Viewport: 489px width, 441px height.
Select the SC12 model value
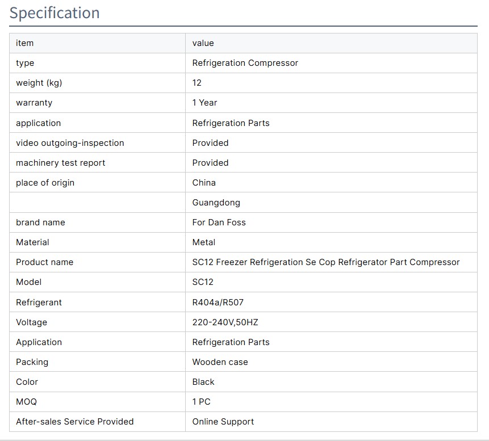[203, 282]
